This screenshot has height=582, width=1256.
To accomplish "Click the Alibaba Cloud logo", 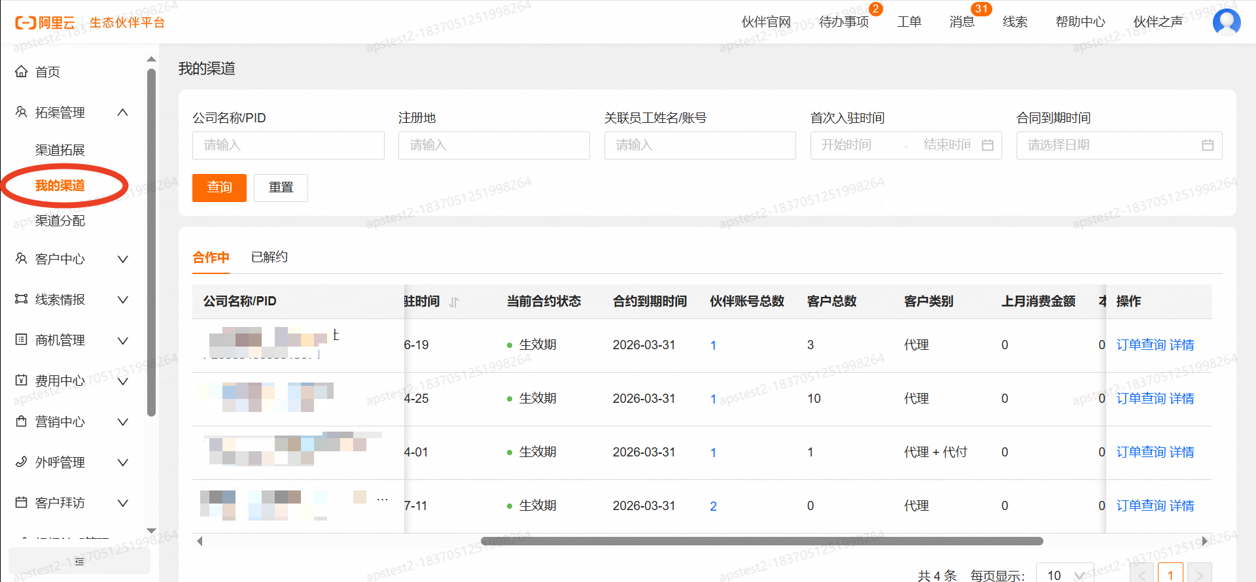I will click(x=44, y=23).
